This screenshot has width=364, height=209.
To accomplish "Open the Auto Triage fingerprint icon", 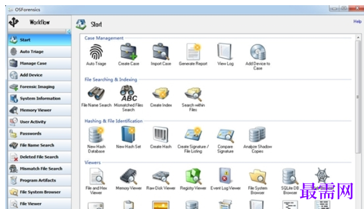I will pos(96,52).
